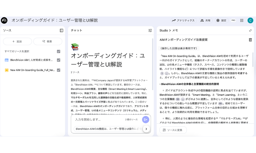Viewport: 256px width, 153px height.
Task: Toggle checkbox for BlendVision AiM source
Action: pos(59,60)
